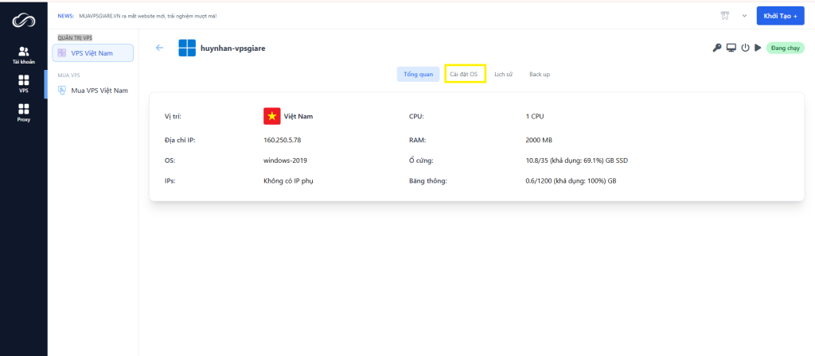Open Proxy section in the sidebar

(x=23, y=112)
